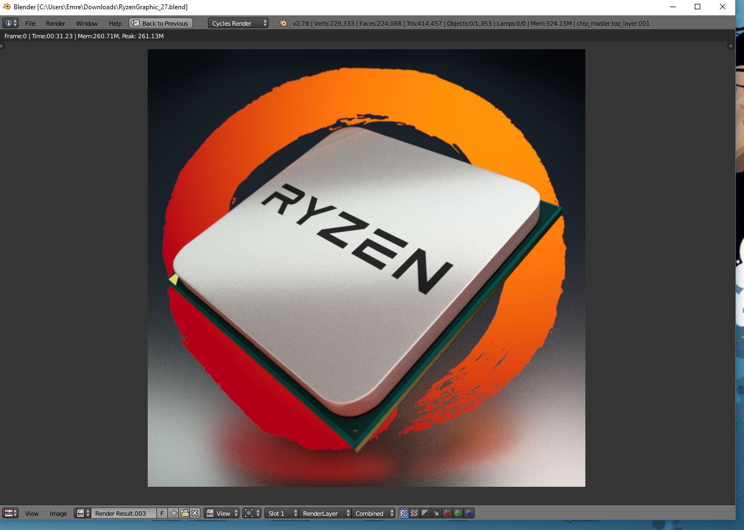Click the Blender title bar logo icon

pyautogui.click(x=7, y=7)
